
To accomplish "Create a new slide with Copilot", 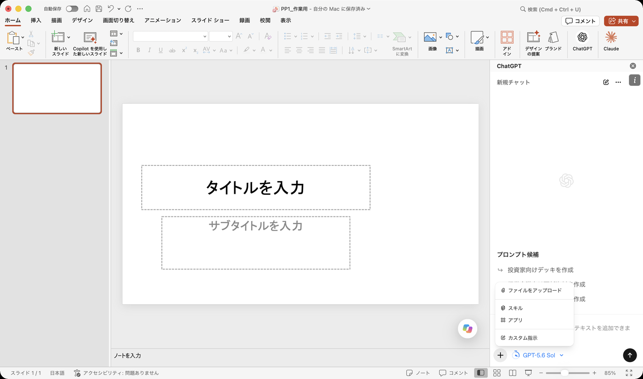I will pos(90,44).
